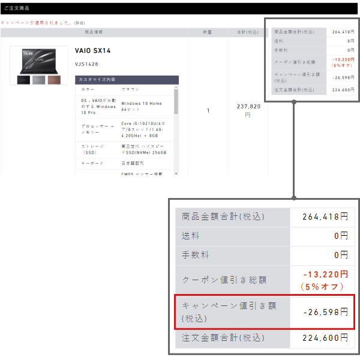Click the red キャンペーンが適用されました message
The width and height of the screenshot is (360, 360).
coord(36,23)
